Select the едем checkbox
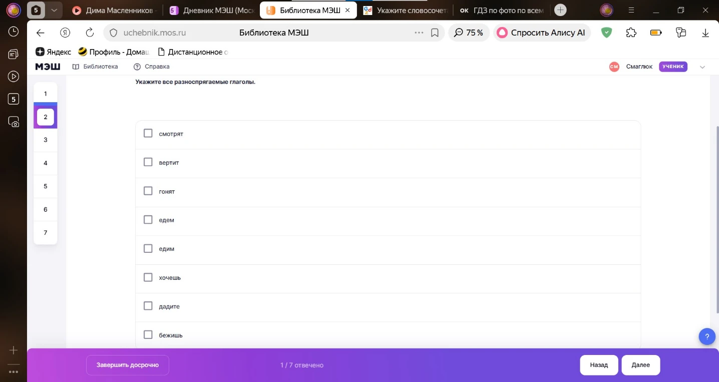The image size is (719, 382). (148, 220)
